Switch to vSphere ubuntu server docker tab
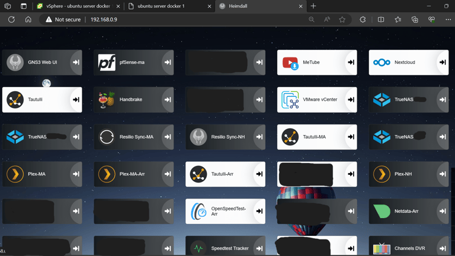This screenshot has width=455, height=256. coord(78,6)
